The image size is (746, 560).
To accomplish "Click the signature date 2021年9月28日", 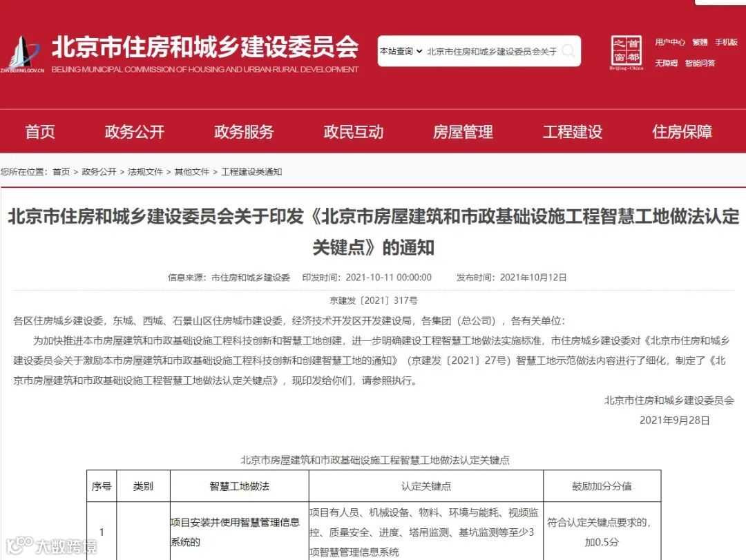I will 675,421.
